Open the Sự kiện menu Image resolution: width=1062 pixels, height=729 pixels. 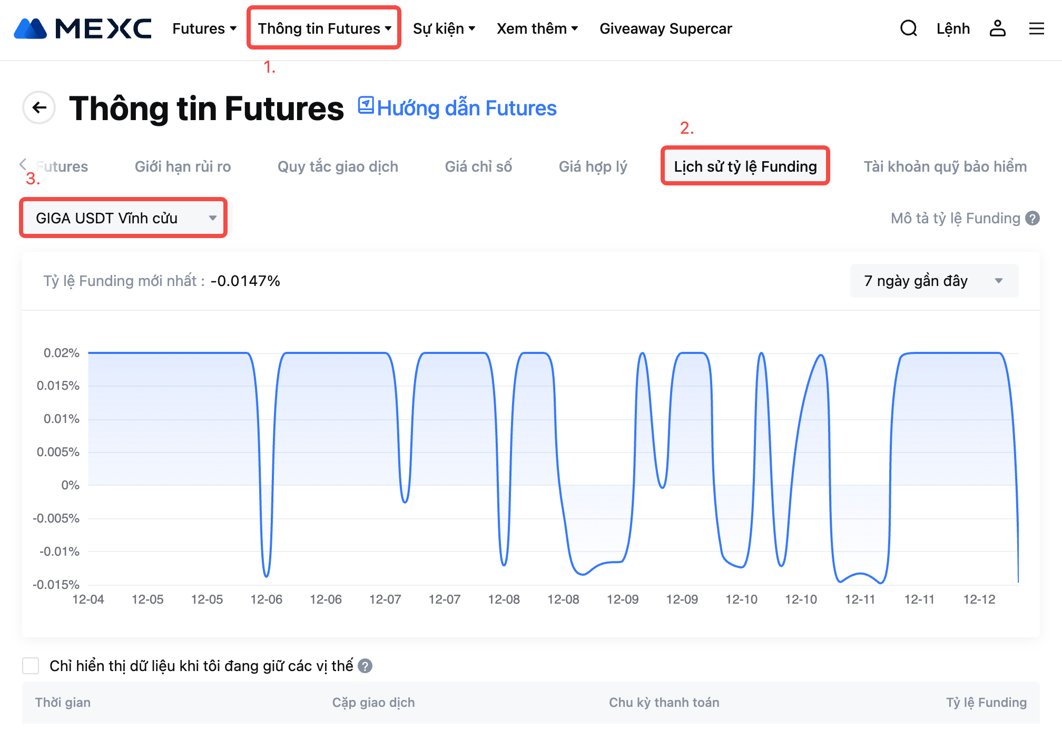[444, 28]
